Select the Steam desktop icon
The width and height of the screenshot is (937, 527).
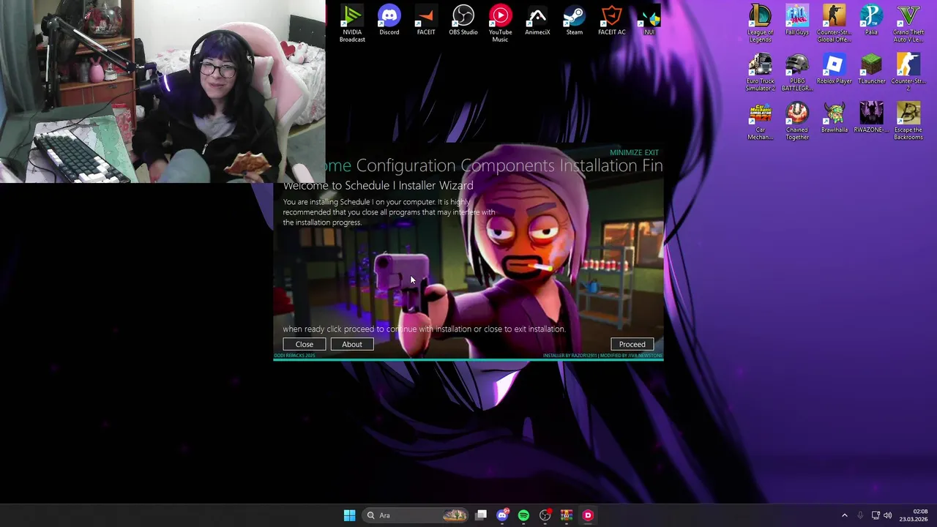[575, 20]
